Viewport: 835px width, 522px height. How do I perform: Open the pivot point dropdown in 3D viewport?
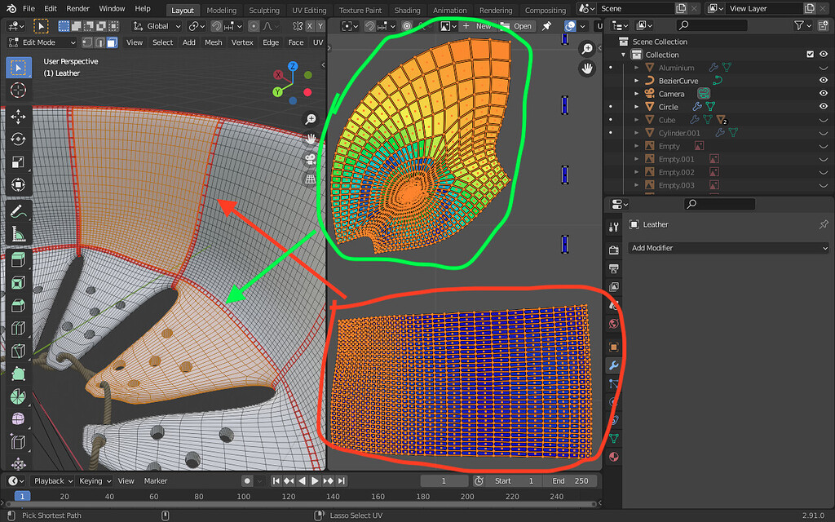click(x=197, y=26)
